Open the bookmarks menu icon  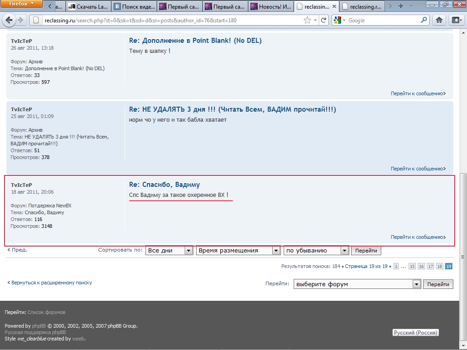[x=456, y=20]
